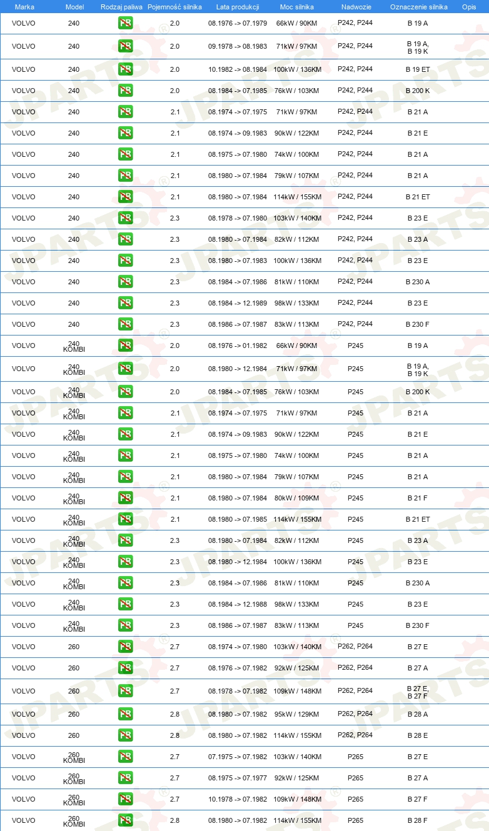The image size is (489, 831).
Task: Click date cell '08.1980 -> 07.1983'
Action: point(238,261)
